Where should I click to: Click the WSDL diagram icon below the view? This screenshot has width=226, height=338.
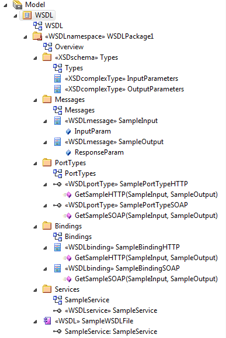point(37,26)
